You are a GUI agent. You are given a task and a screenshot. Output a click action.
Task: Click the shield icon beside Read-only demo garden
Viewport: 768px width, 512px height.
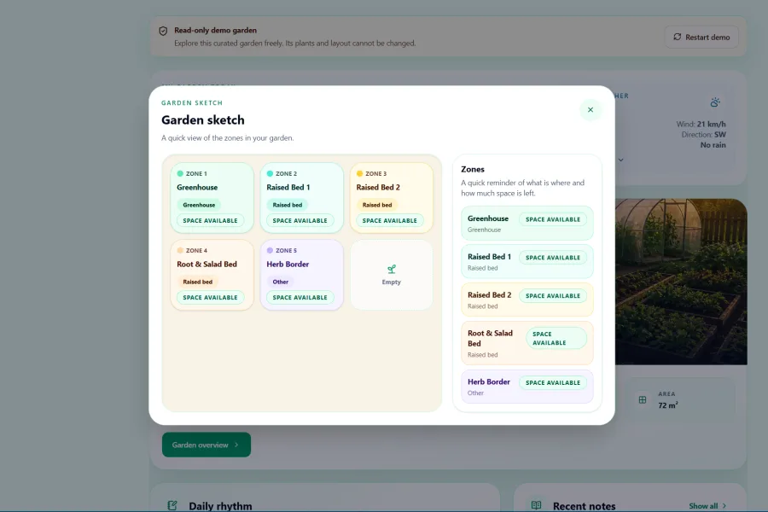163,31
